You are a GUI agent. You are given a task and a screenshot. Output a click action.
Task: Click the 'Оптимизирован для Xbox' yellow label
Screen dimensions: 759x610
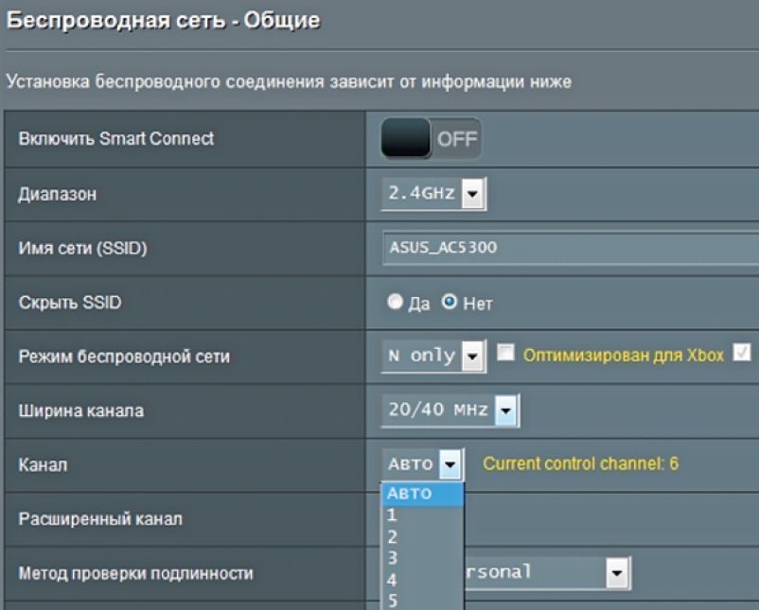[x=623, y=356]
